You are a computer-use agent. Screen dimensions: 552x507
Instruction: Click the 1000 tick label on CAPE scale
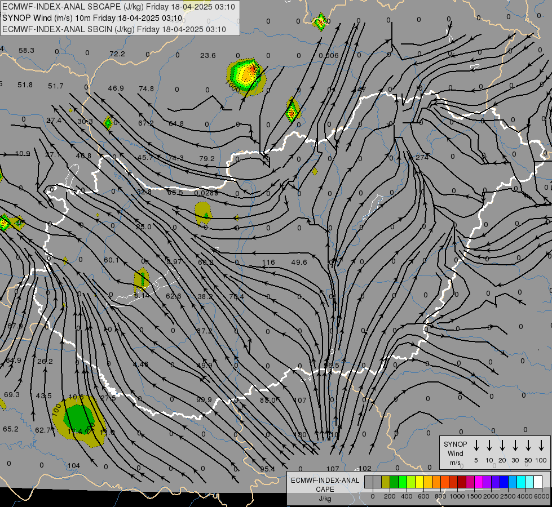pyautogui.click(x=457, y=496)
